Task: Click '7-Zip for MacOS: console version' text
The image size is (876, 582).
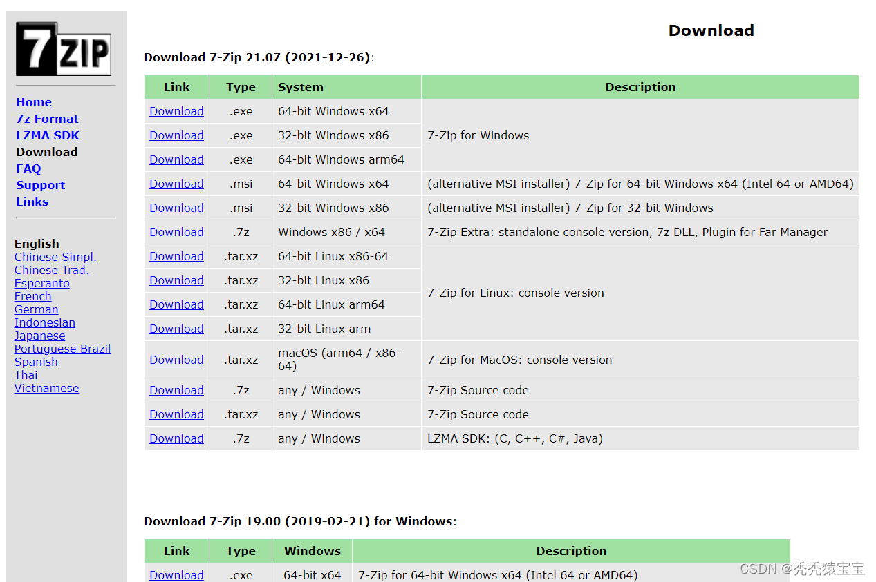Action: click(520, 360)
